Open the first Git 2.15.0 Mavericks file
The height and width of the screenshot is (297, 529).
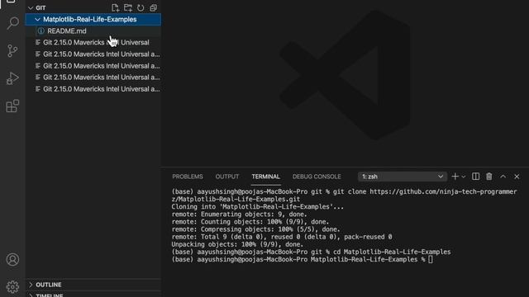(x=93, y=42)
